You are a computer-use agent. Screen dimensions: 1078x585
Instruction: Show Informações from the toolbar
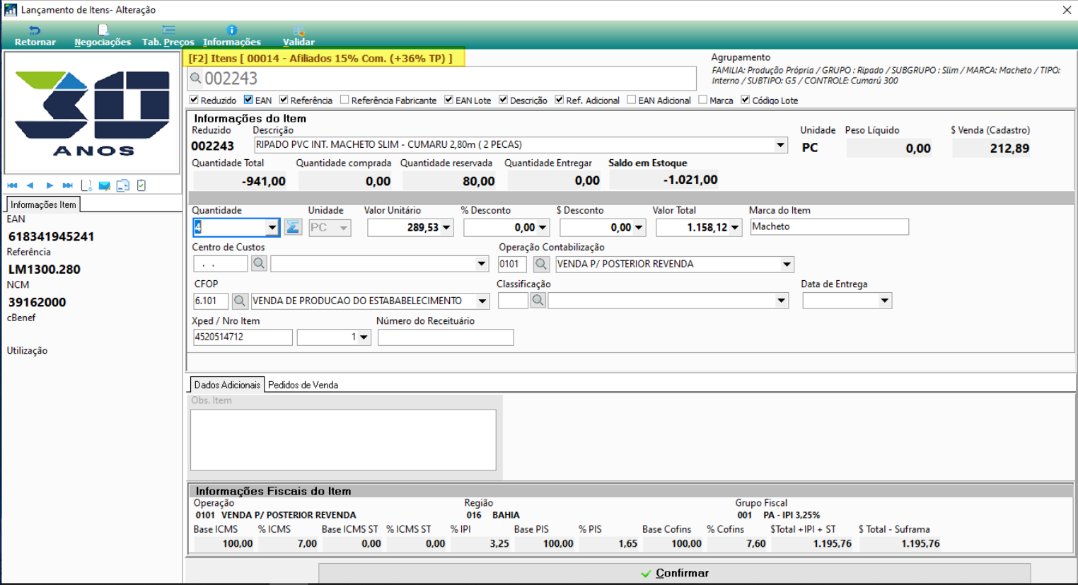pos(232,35)
